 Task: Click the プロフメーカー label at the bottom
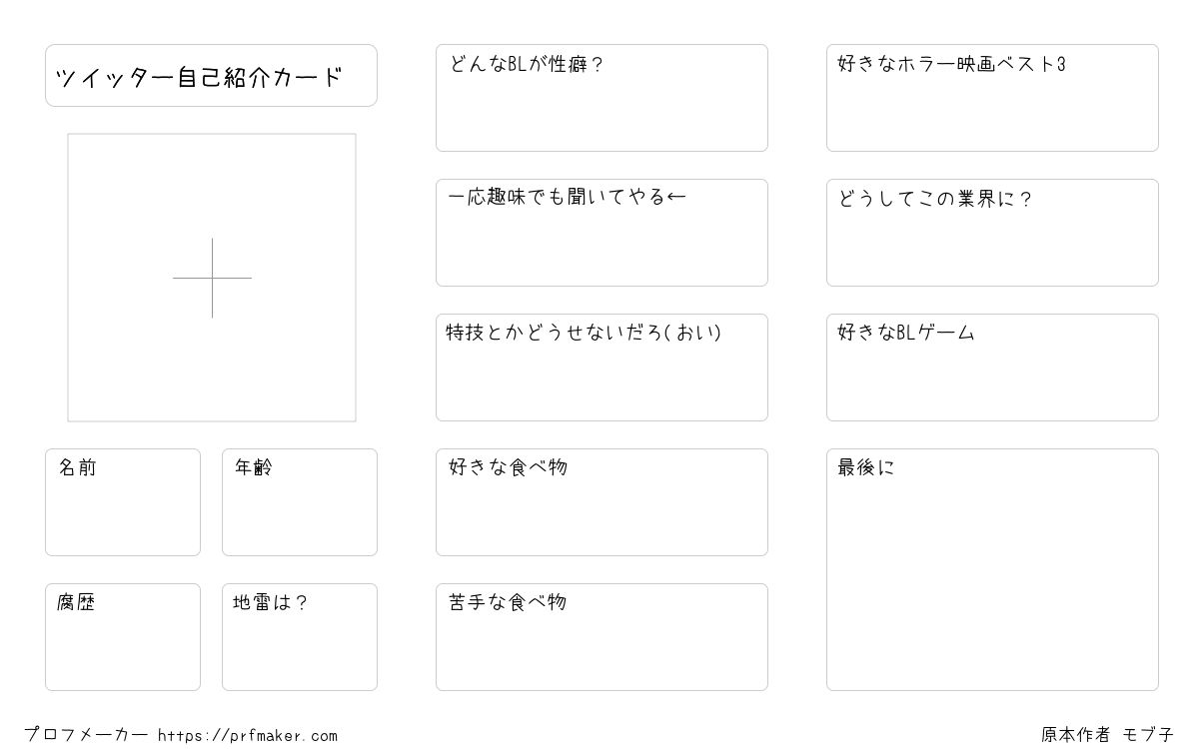[x=86, y=735]
